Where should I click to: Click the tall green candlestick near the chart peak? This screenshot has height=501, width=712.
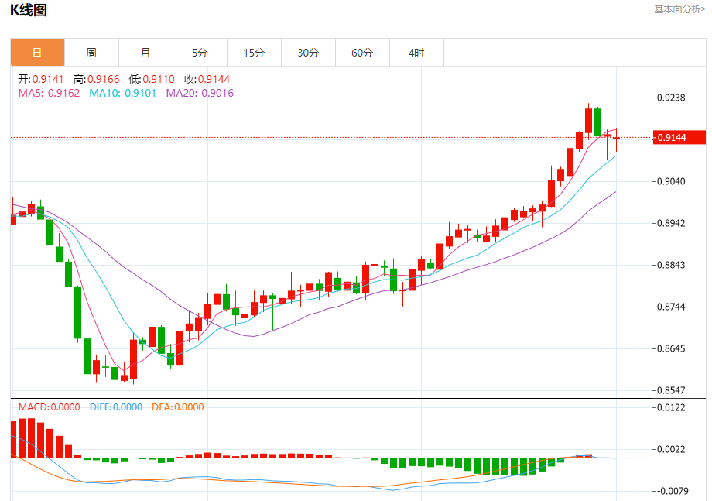pyautogui.click(x=598, y=122)
